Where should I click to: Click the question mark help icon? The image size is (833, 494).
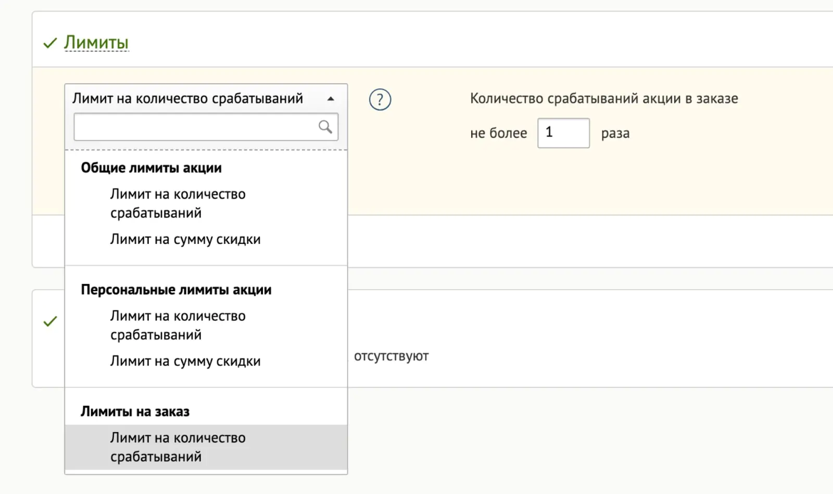point(380,99)
